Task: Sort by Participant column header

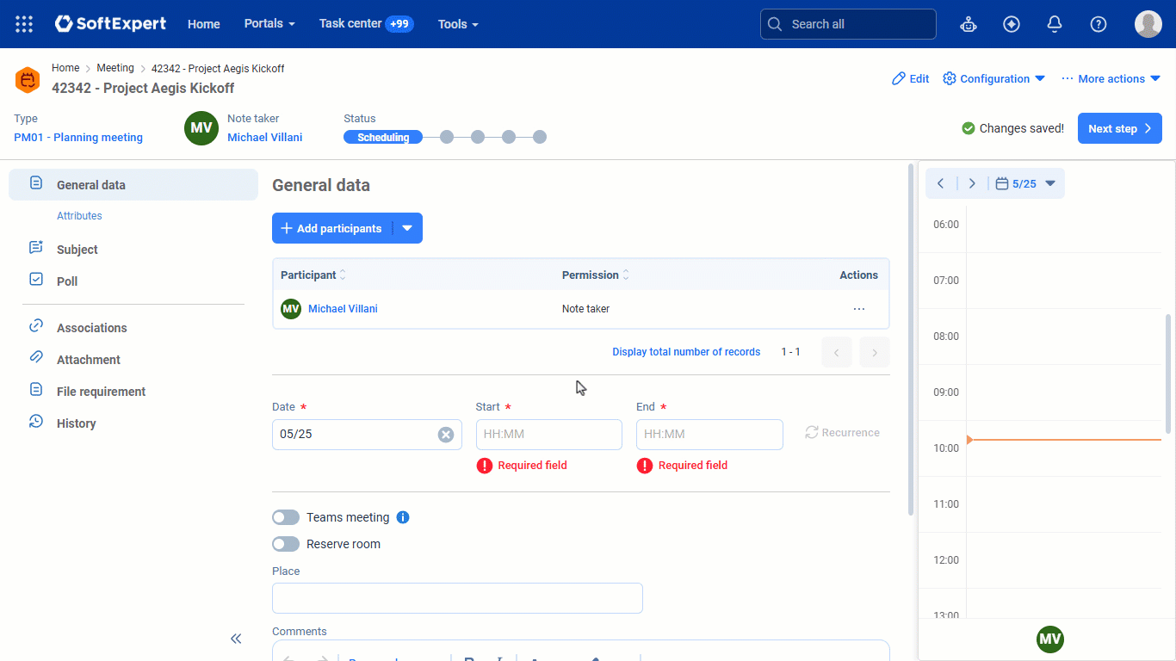Action: click(x=313, y=275)
